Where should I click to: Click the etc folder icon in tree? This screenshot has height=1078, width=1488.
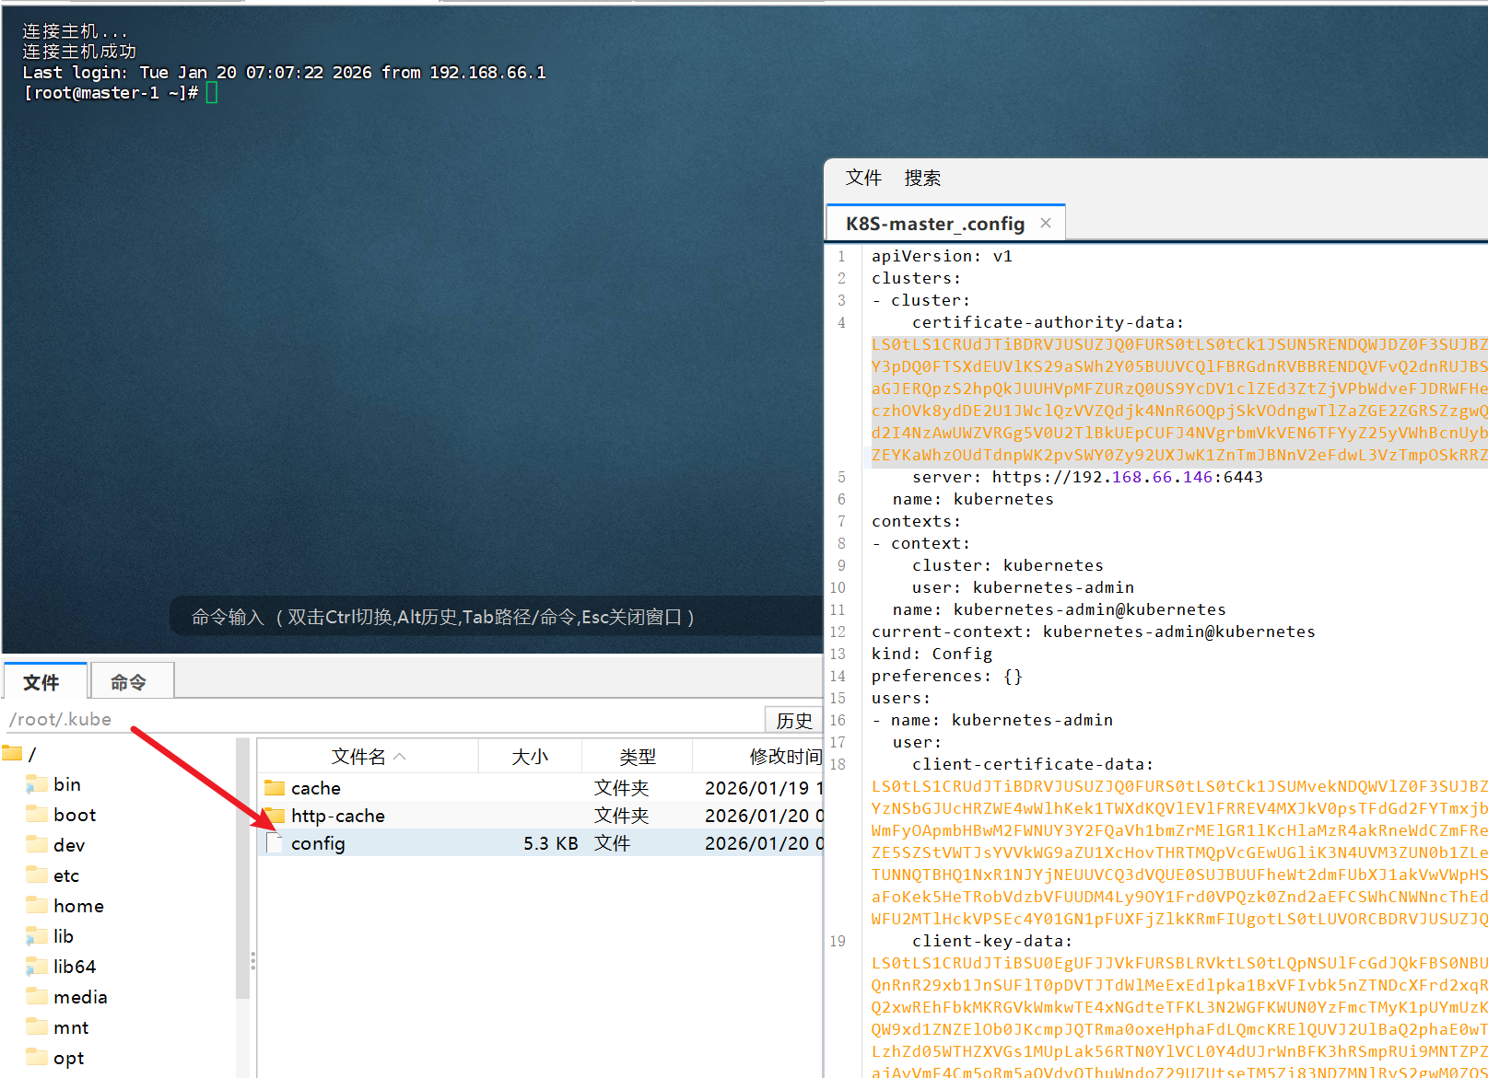37,875
